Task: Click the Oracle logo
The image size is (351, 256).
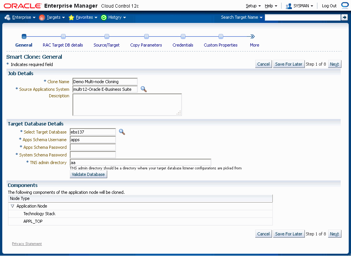Action: pyautogui.click(x=23, y=6)
